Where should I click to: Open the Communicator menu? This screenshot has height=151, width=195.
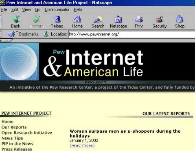57,10
